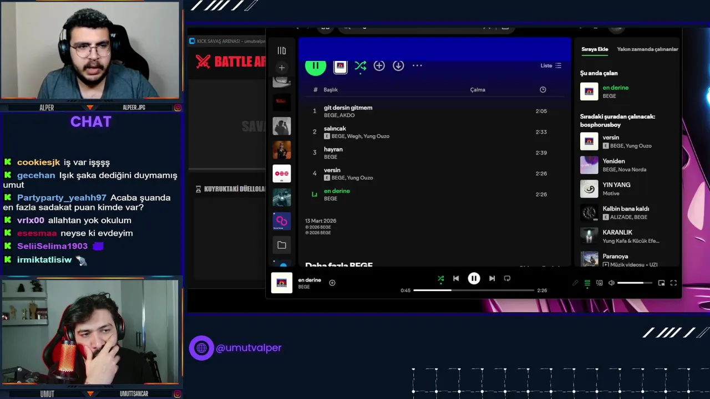Open the white cover with pink dots playlist
Image resolution: width=710 pixels, height=399 pixels.
[282, 173]
